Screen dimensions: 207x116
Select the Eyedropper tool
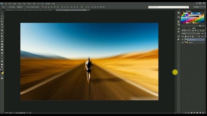2,27
